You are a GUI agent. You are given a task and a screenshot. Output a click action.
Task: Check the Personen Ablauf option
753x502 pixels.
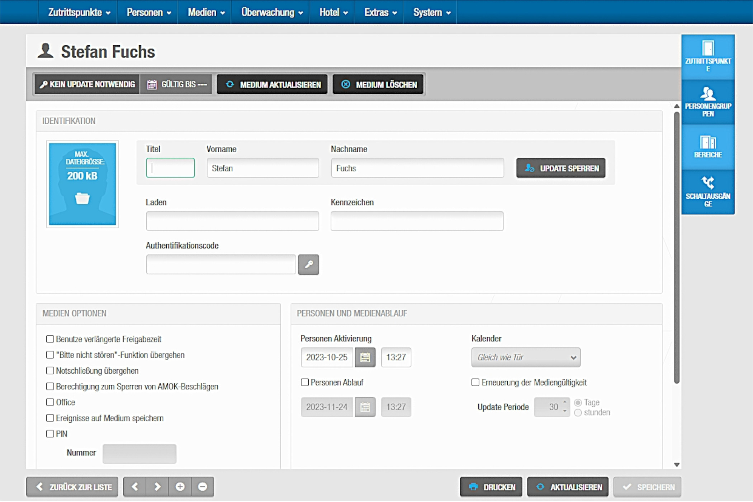click(x=305, y=382)
